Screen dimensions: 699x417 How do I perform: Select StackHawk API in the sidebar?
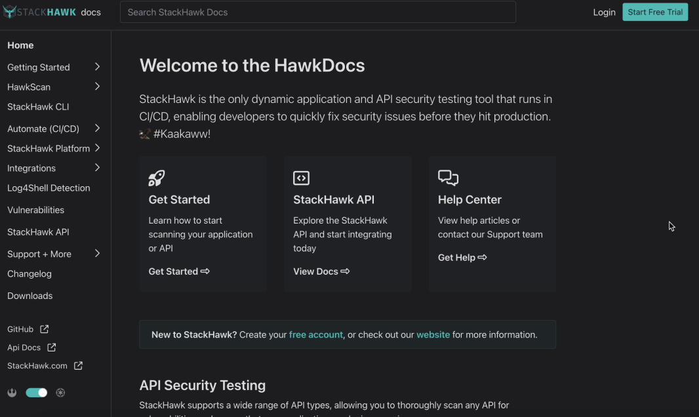click(x=38, y=232)
